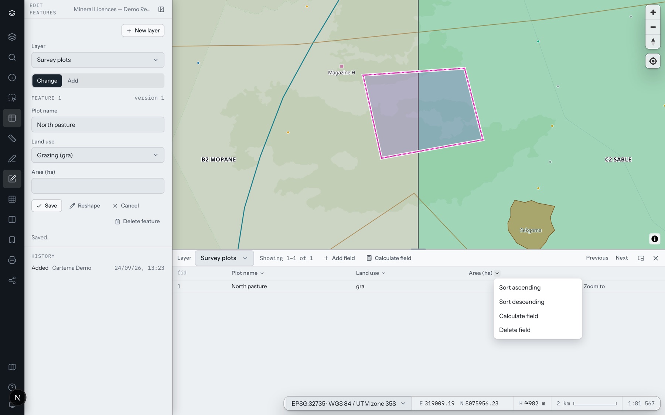
Task: Save the feature edits
Action: click(47, 206)
